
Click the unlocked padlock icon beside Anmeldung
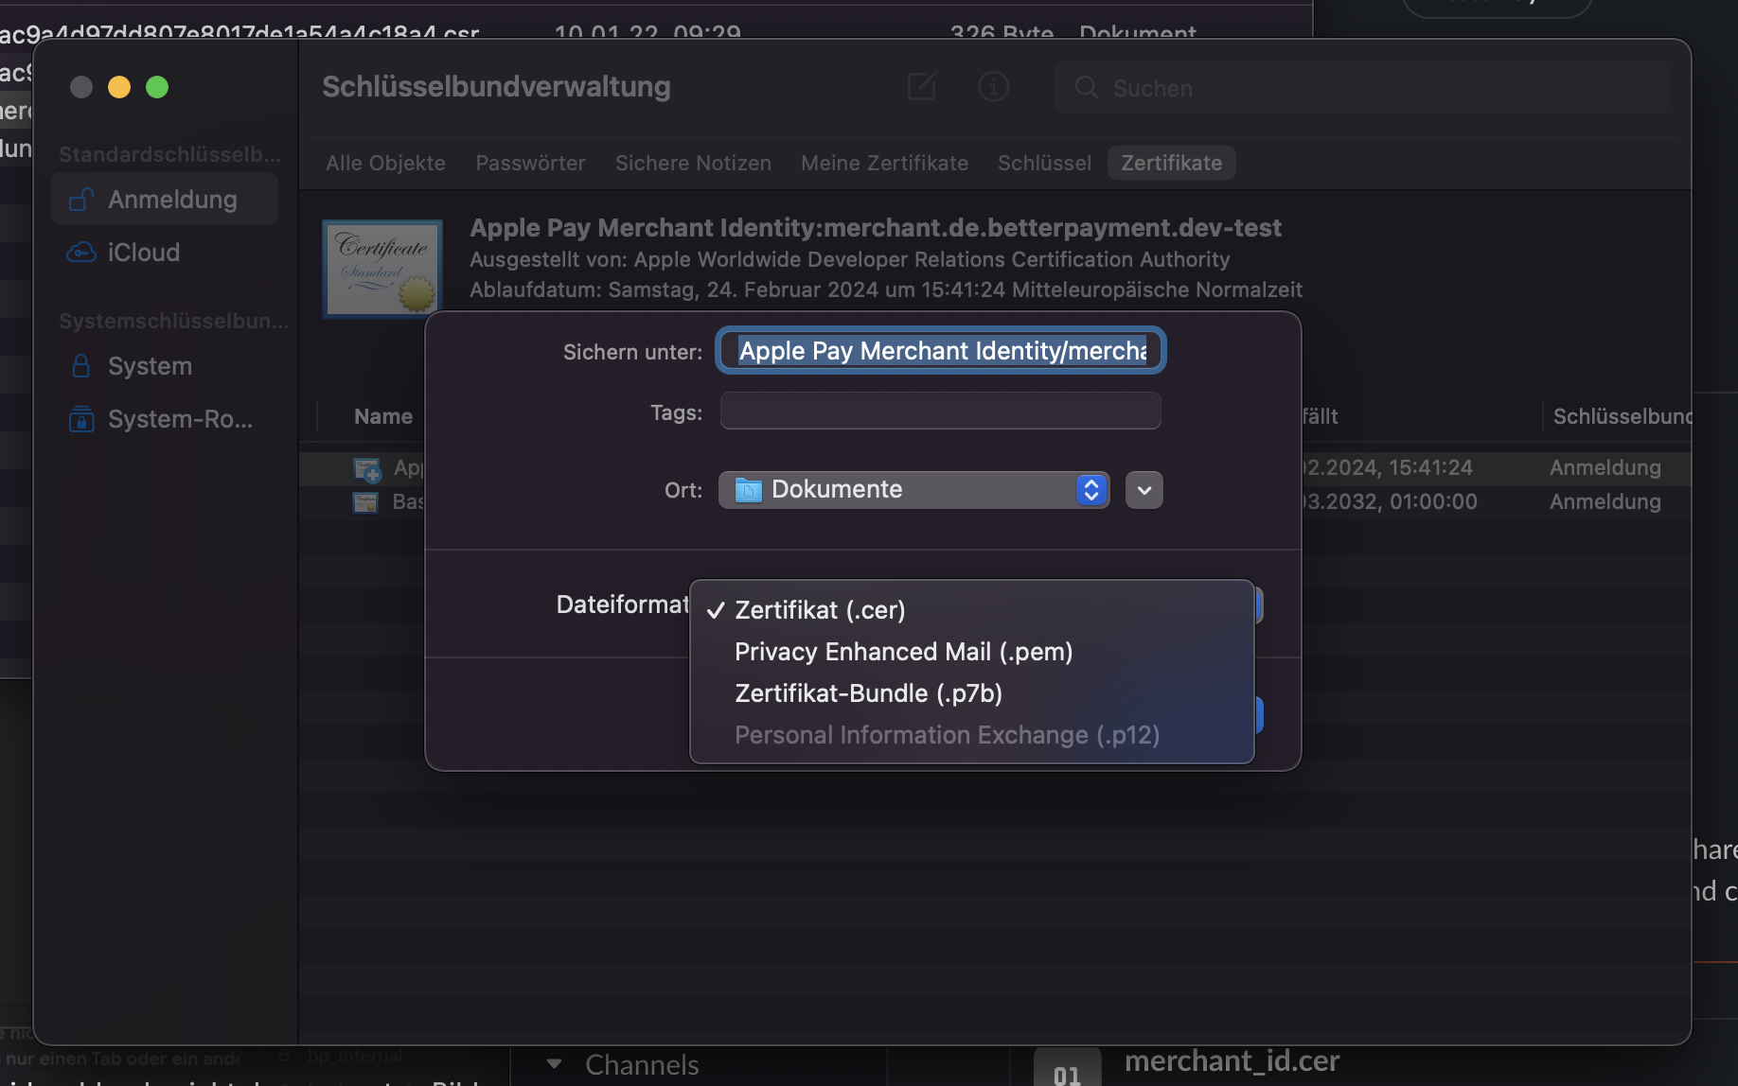tap(80, 199)
